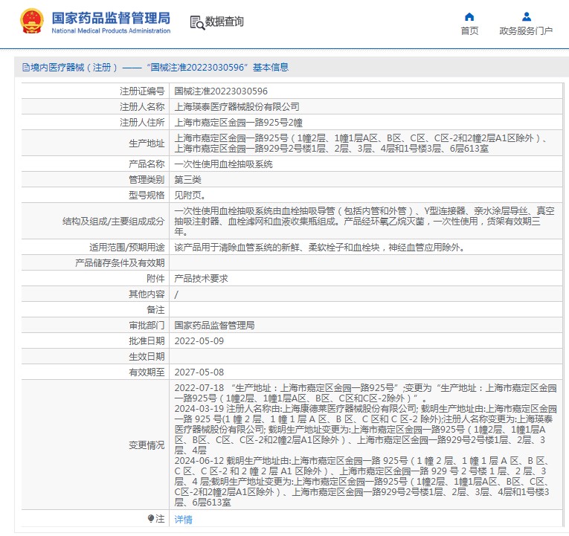The height and width of the screenshot is (536, 569).
Task: Click the 适用范围/预期用途 label
Action: (x=127, y=248)
